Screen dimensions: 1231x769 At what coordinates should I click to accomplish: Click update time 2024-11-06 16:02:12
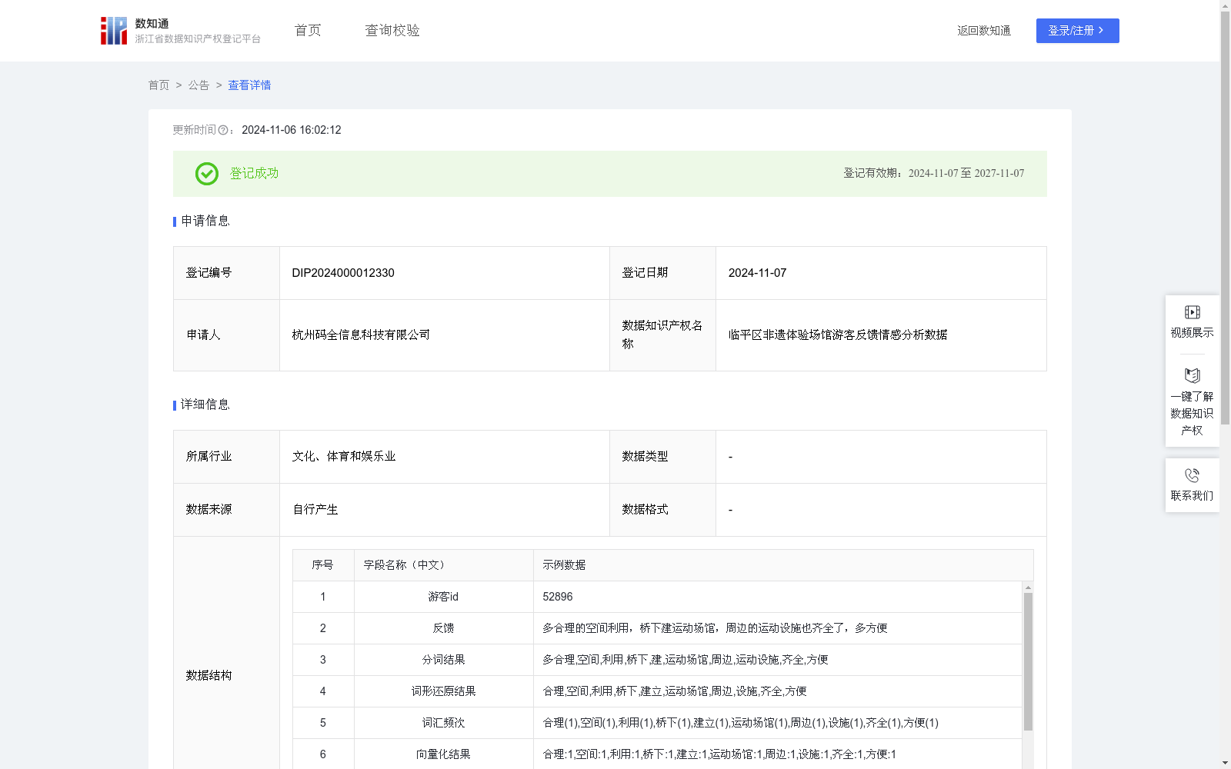[x=292, y=131]
